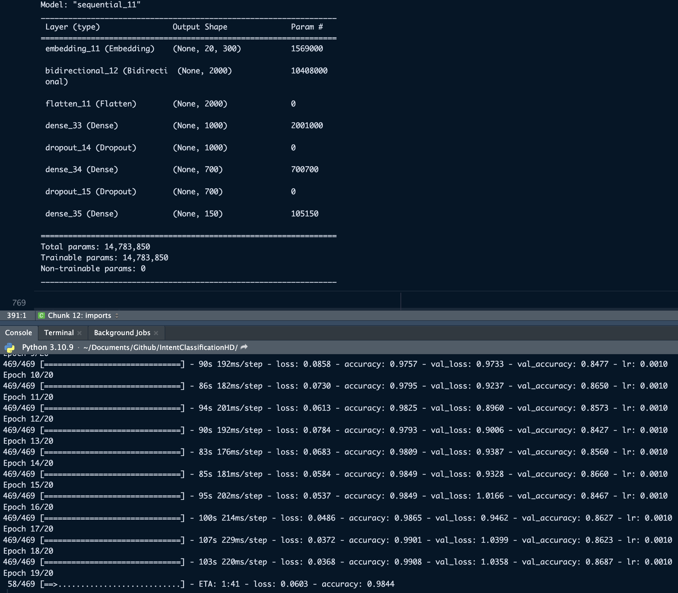Click line number 769 in the gutter
The height and width of the screenshot is (593, 678).
coord(19,303)
